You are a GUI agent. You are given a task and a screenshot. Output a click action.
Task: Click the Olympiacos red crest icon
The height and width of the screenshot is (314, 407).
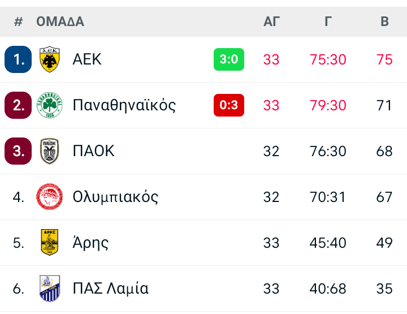50,197
